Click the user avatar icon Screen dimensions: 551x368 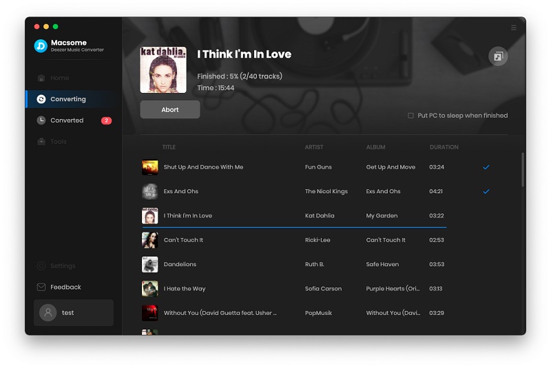pyautogui.click(x=48, y=312)
